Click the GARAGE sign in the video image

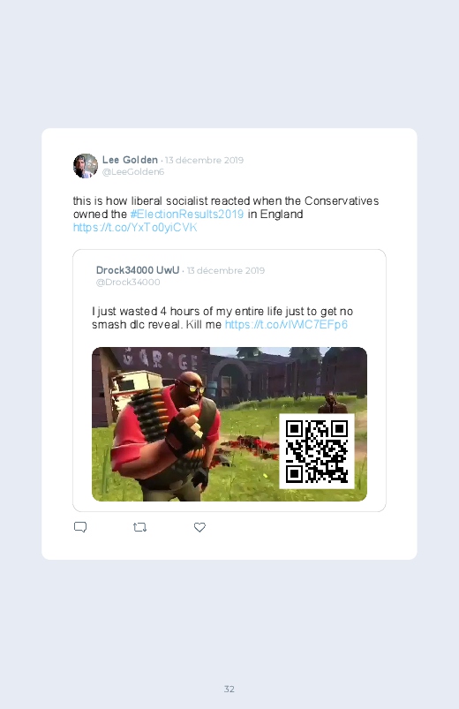click(x=161, y=359)
